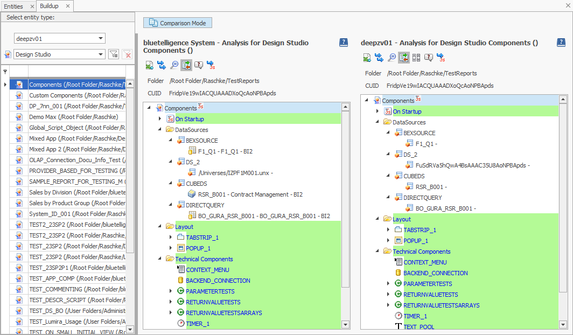573x335 pixels.
Task: Switch to the Entities tab
Action: 13,6
